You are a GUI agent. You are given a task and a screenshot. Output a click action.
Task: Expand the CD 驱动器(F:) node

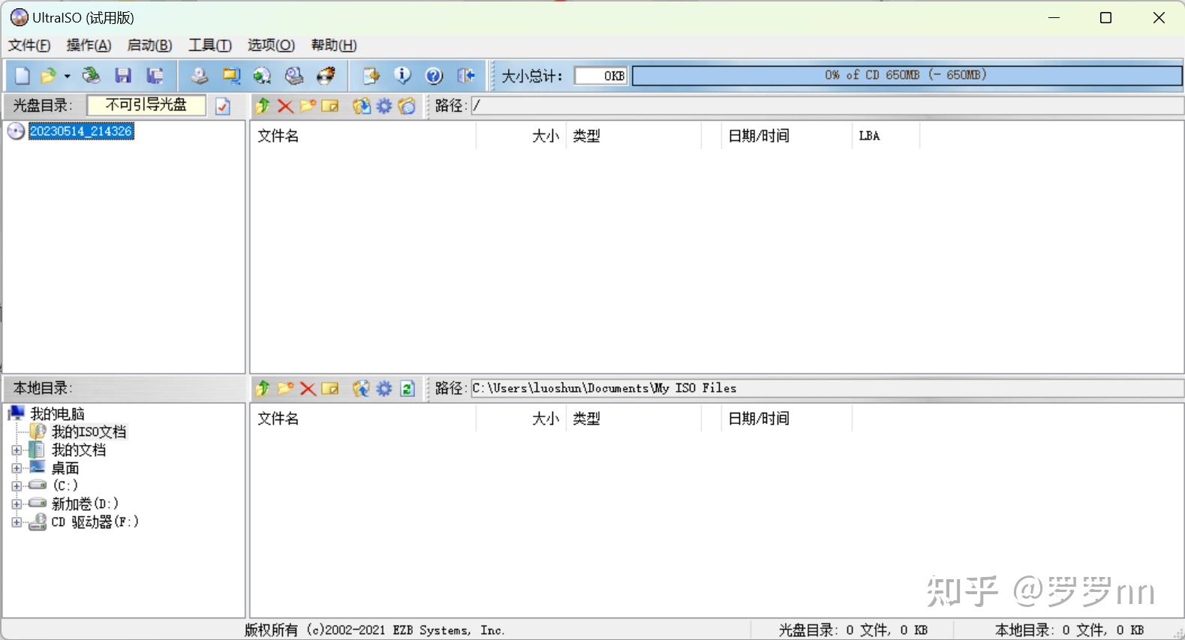17,522
